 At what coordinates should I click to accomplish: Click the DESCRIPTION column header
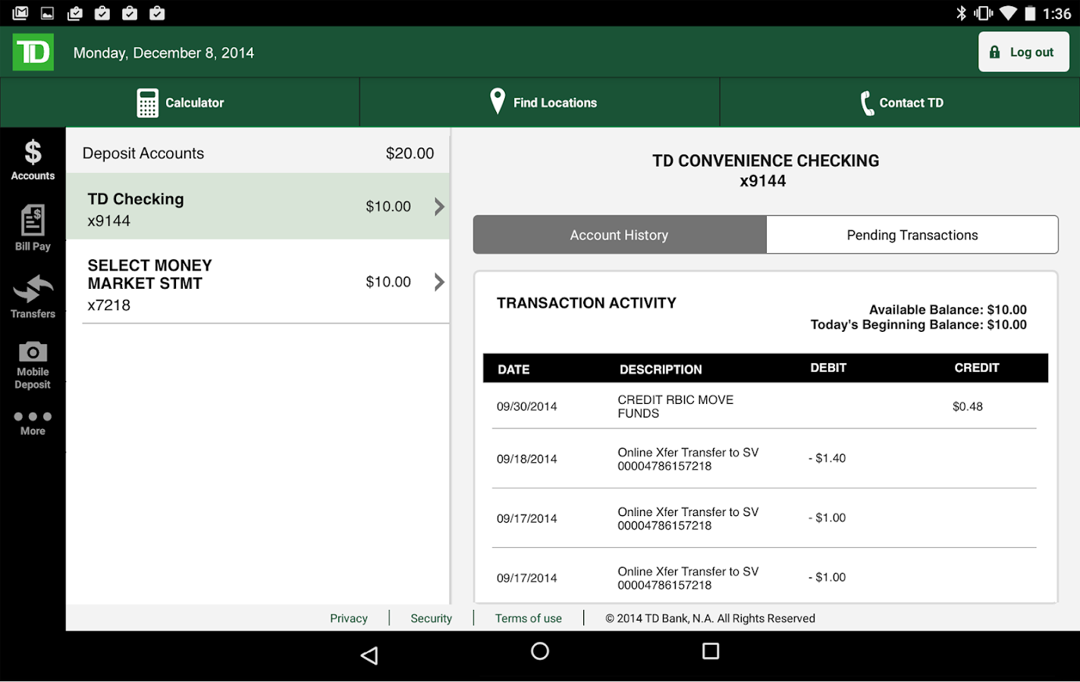pos(661,369)
